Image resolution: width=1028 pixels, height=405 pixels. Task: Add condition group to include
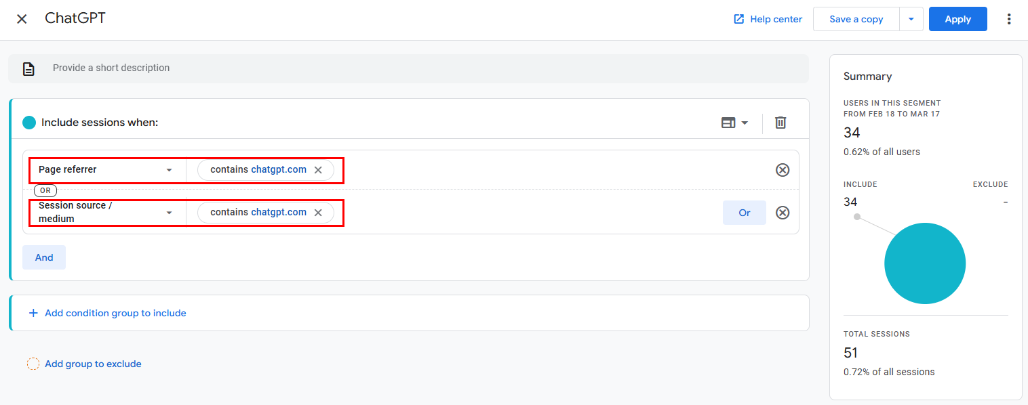point(115,313)
